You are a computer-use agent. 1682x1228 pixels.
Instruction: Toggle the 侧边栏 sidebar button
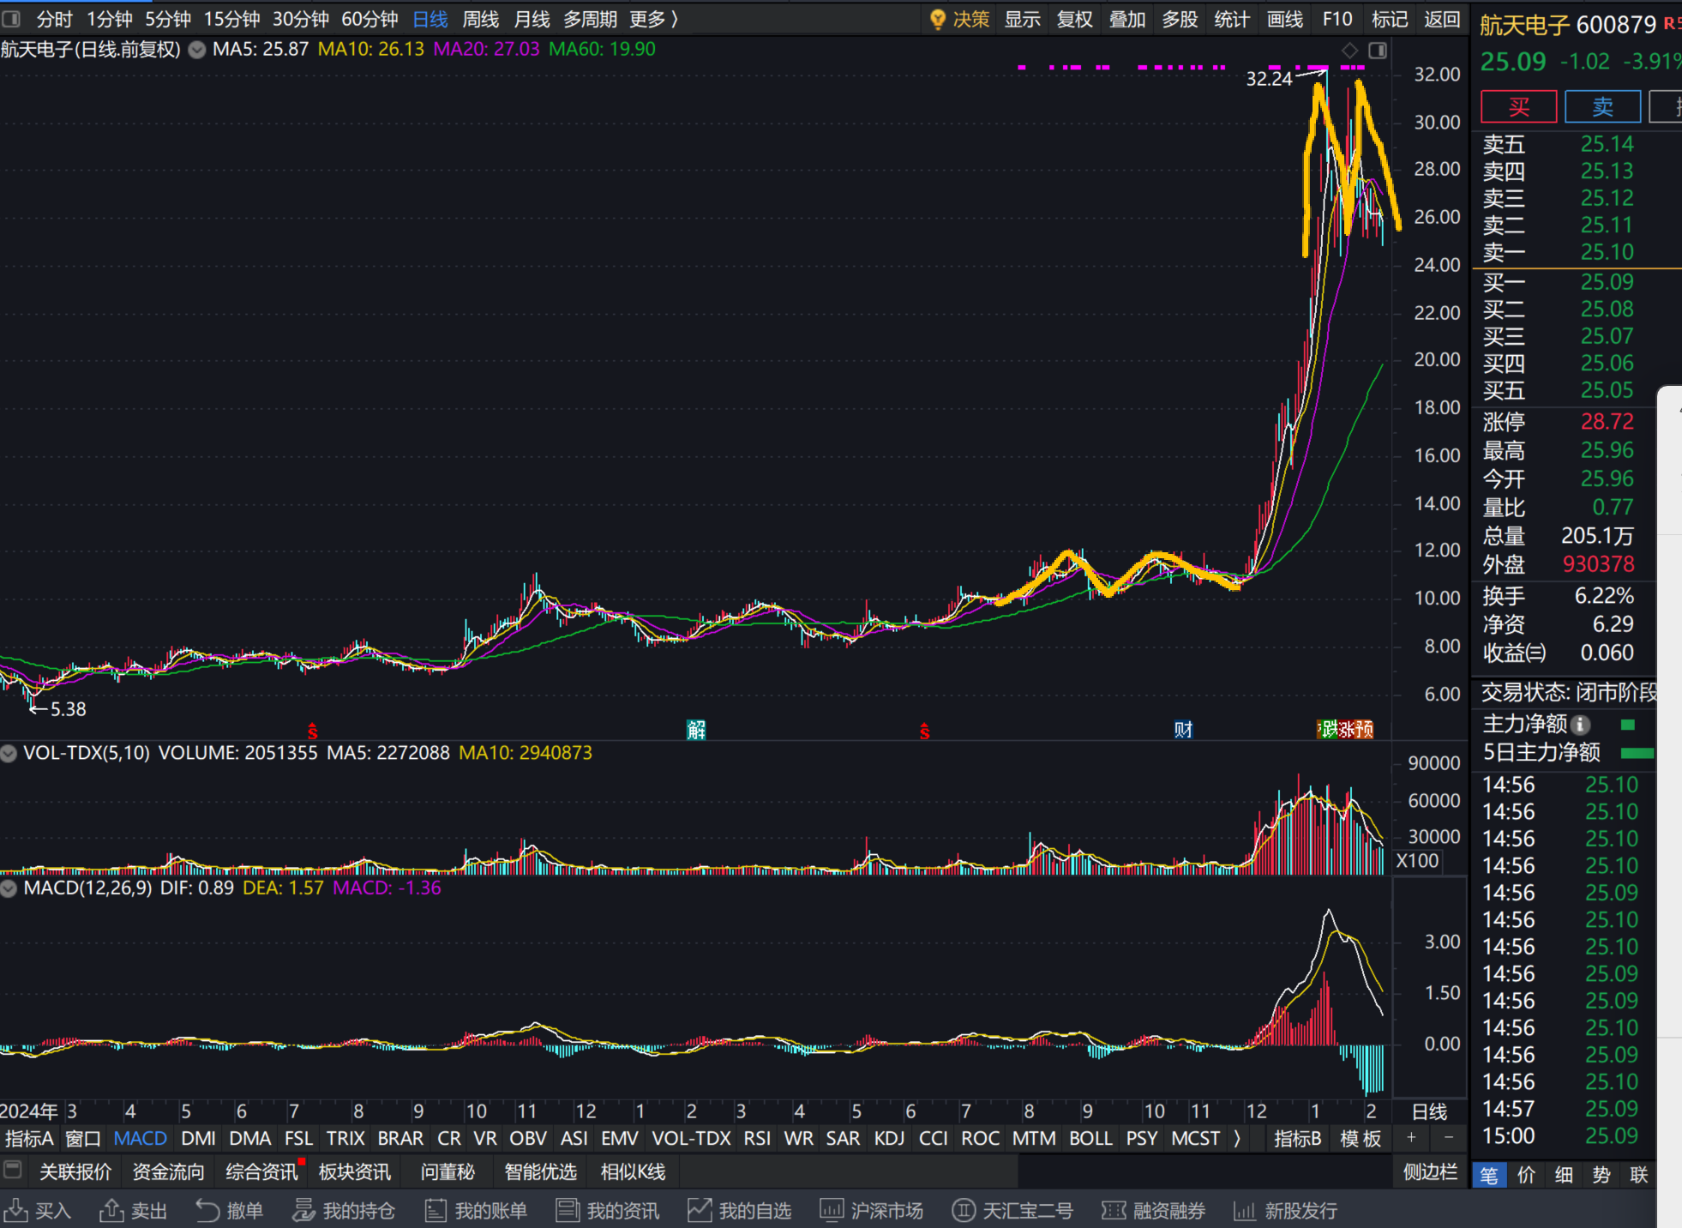click(1429, 1171)
